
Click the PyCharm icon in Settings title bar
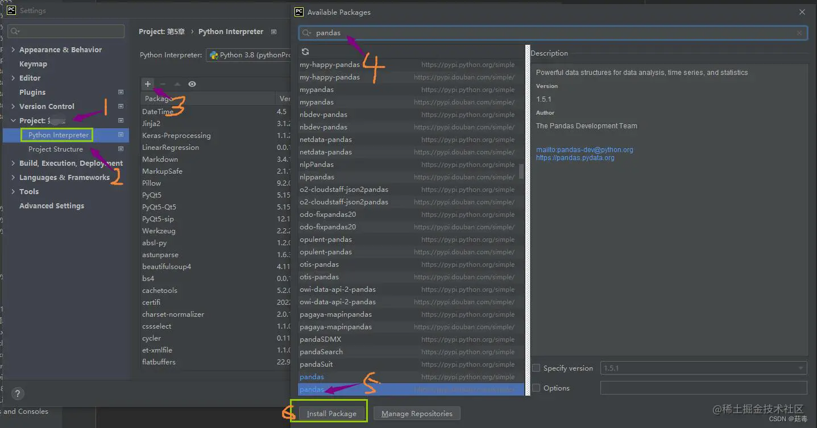coord(11,10)
